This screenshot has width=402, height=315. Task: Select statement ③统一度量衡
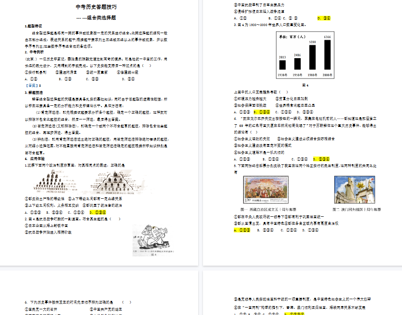pos(97,72)
